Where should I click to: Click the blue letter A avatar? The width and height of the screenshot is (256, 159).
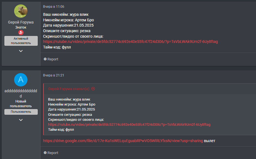21,80
